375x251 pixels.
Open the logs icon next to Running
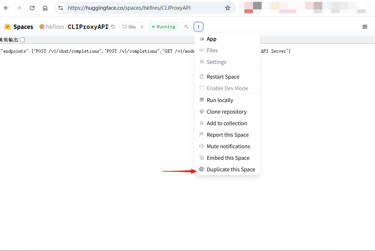186,27
